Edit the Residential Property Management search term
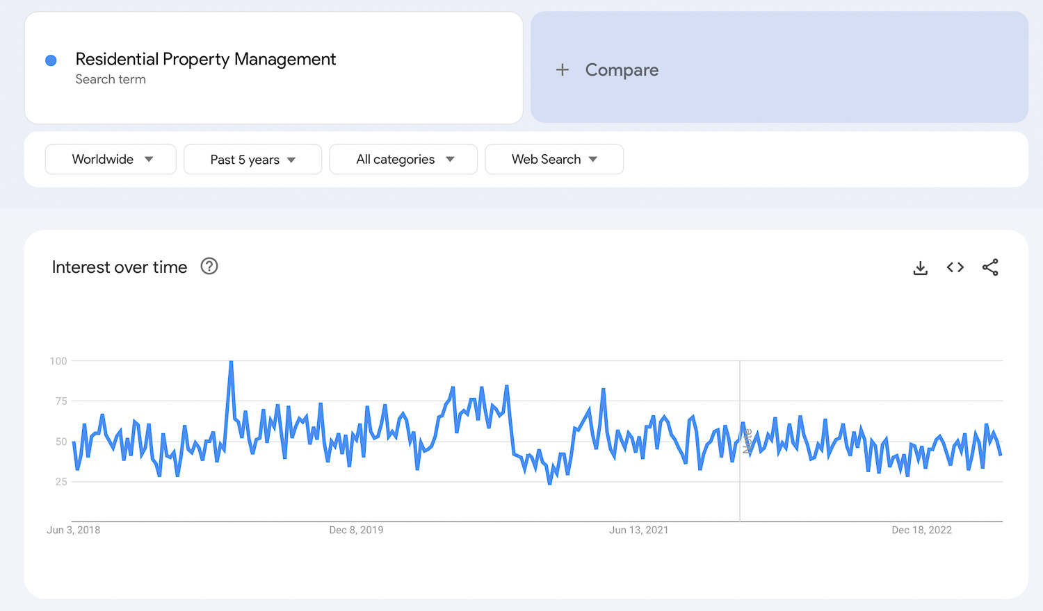The image size is (1043, 611). pyautogui.click(x=205, y=60)
